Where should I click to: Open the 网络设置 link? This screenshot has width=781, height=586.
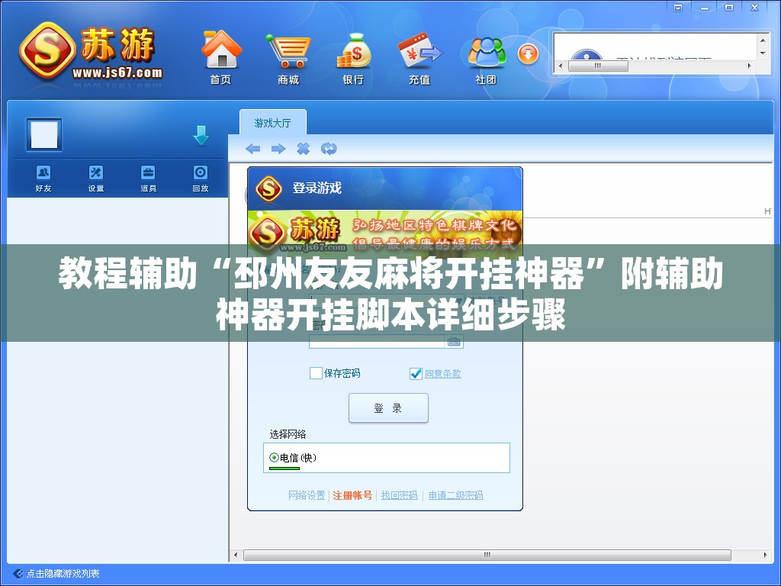(x=307, y=495)
